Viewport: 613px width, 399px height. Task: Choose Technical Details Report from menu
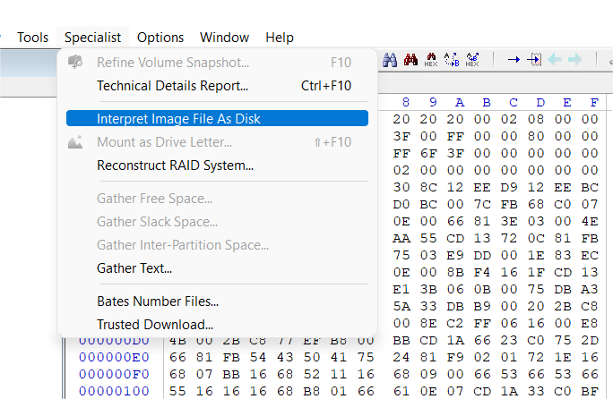coord(172,86)
